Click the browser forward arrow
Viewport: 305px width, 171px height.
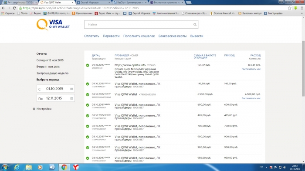coord(9,8)
